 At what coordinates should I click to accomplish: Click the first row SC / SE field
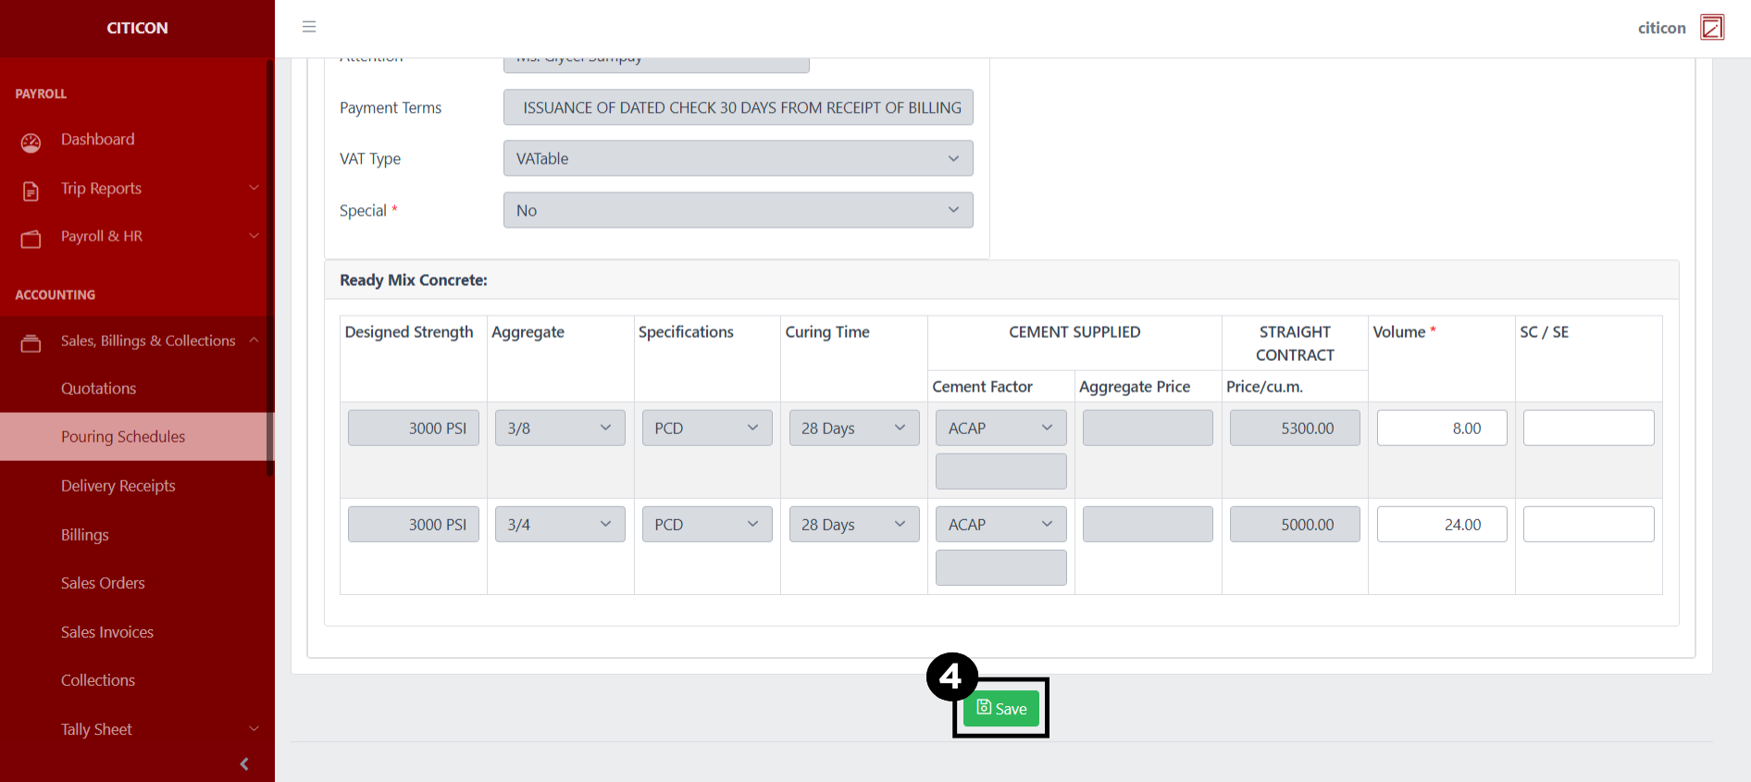pyautogui.click(x=1588, y=428)
